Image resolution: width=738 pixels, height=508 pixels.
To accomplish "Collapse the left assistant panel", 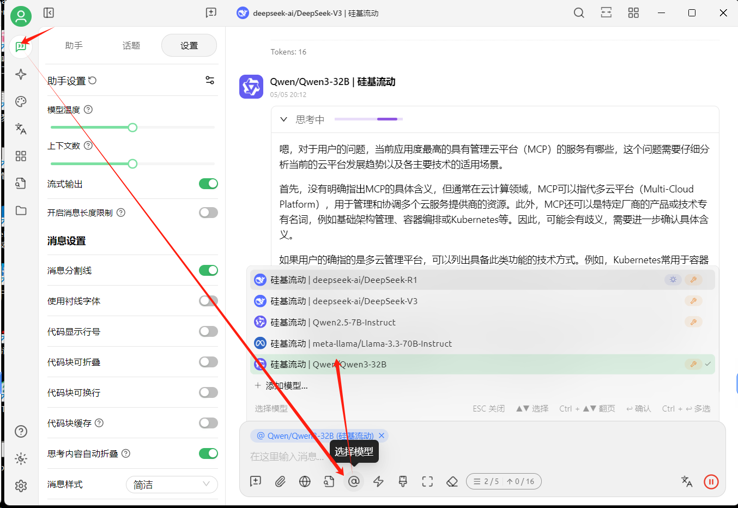I will click(49, 13).
